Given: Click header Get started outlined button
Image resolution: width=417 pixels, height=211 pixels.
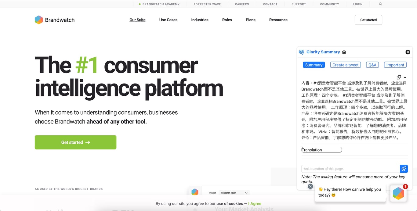Looking at the screenshot, I should coord(368,20).
